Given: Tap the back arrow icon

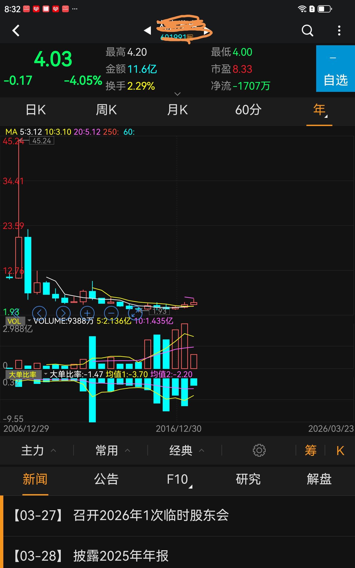Looking at the screenshot, I should (16, 31).
